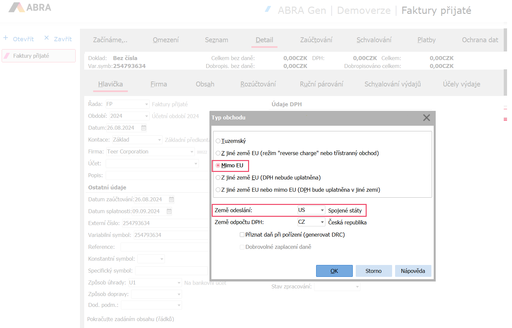The image size is (512, 328).
Task: Select the Mimo EU radio option
Action: click(218, 165)
